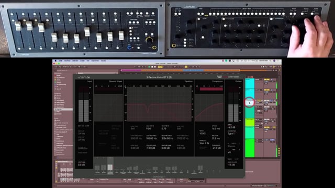Open the Apple menu icon
335x188 pixels.
(x=55, y=61)
